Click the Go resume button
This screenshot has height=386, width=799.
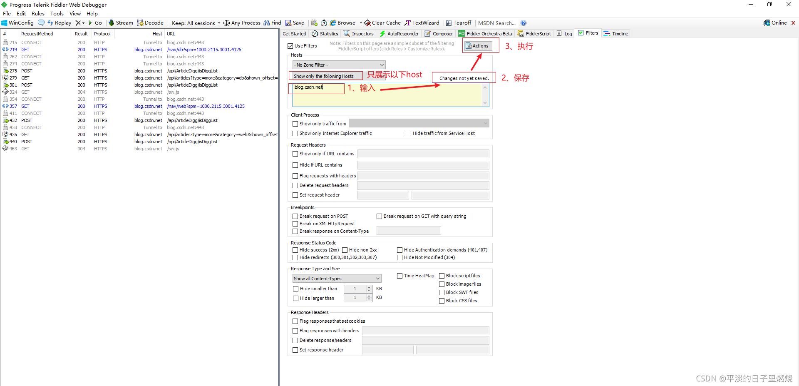coord(95,23)
